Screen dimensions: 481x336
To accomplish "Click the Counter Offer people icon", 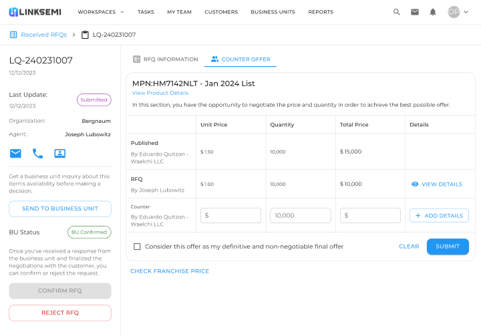I will (x=214, y=59).
